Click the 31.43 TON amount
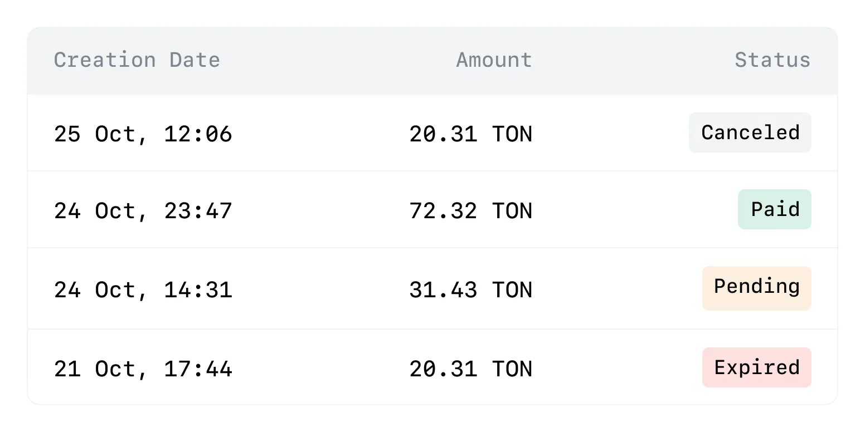This screenshot has height=432, width=865. pos(470,290)
